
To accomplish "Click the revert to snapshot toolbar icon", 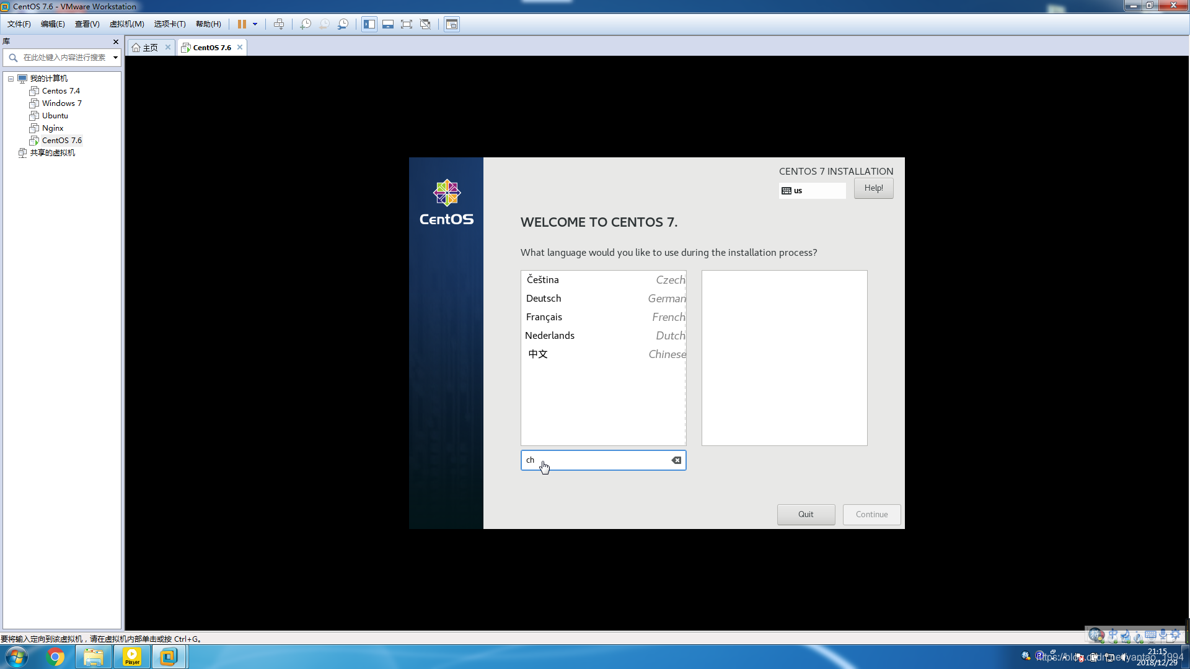I will pos(324,24).
